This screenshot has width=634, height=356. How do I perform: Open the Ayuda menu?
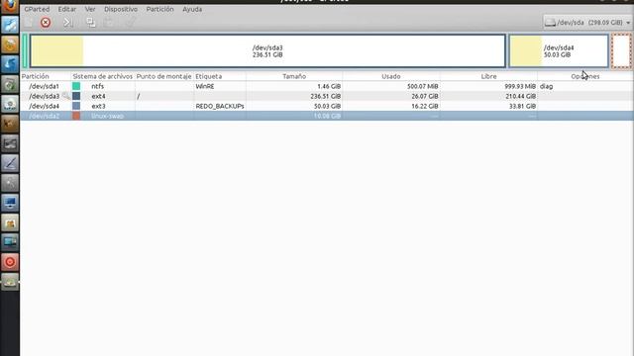pyautogui.click(x=192, y=9)
